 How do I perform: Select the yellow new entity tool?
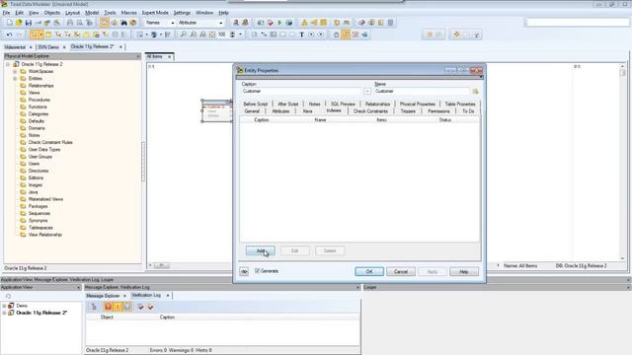tap(48, 35)
